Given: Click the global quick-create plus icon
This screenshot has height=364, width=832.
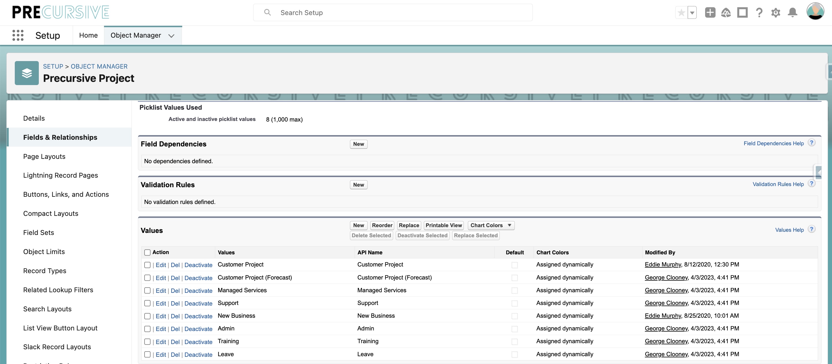Looking at the screenshot, I should coord(710,12).
